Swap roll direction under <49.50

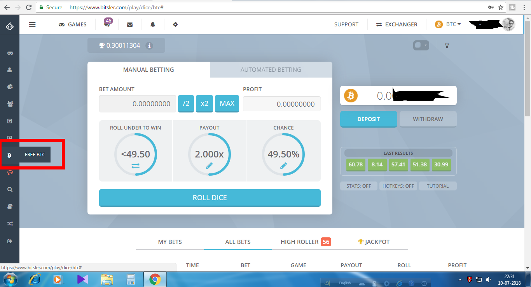135,166
